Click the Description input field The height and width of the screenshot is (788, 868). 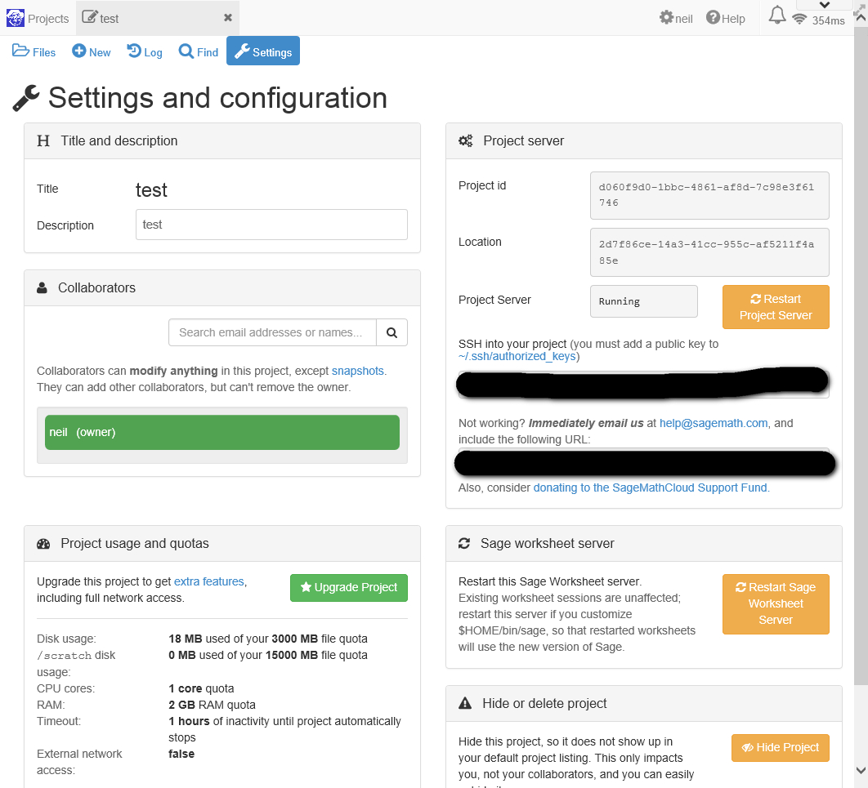(271, 225)
